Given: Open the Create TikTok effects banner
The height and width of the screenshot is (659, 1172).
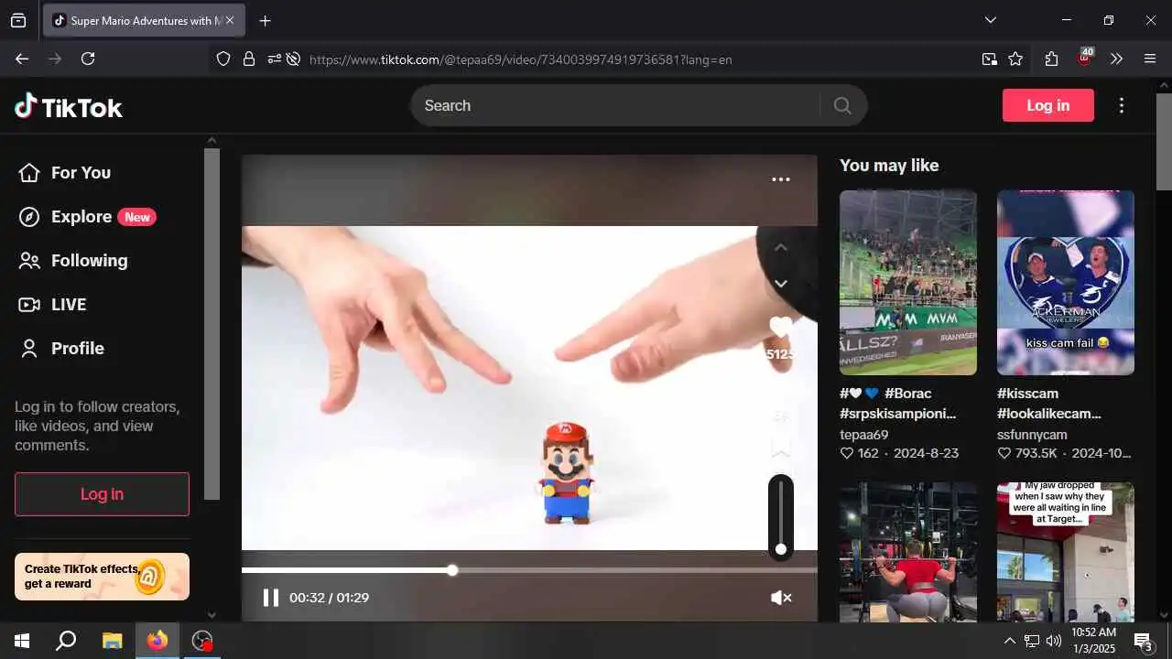Looking at the screenshot, I should click(102, 577).
